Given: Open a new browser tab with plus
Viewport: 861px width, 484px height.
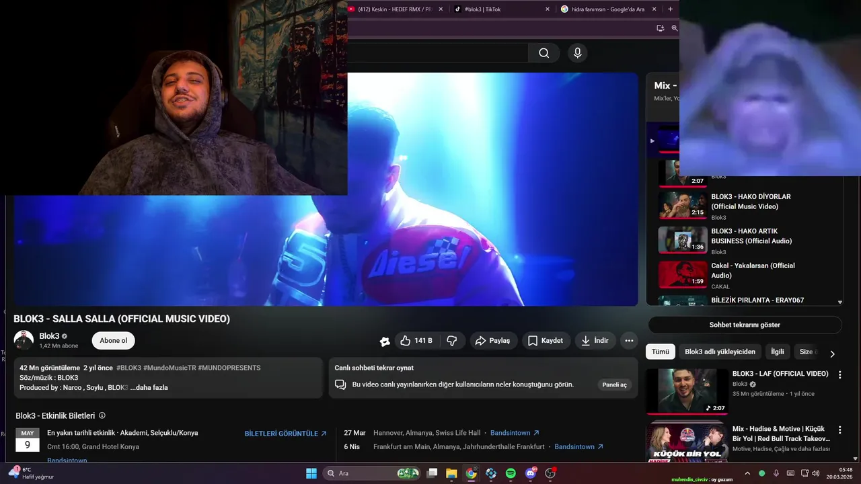Looking at the screenshot, I should coord(670,9).
